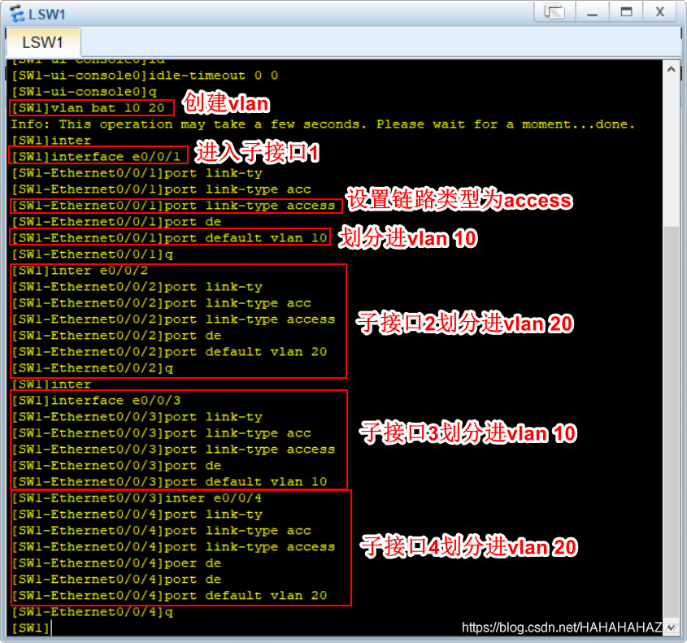
Task: Click Ethernet0/0/1 'port link-type access' line
Action: coord(173,206)
